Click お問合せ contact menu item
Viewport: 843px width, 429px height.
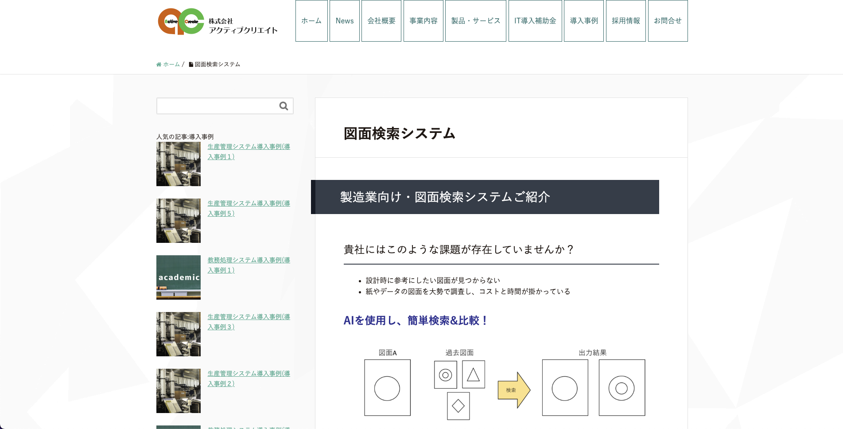[668, 21]
